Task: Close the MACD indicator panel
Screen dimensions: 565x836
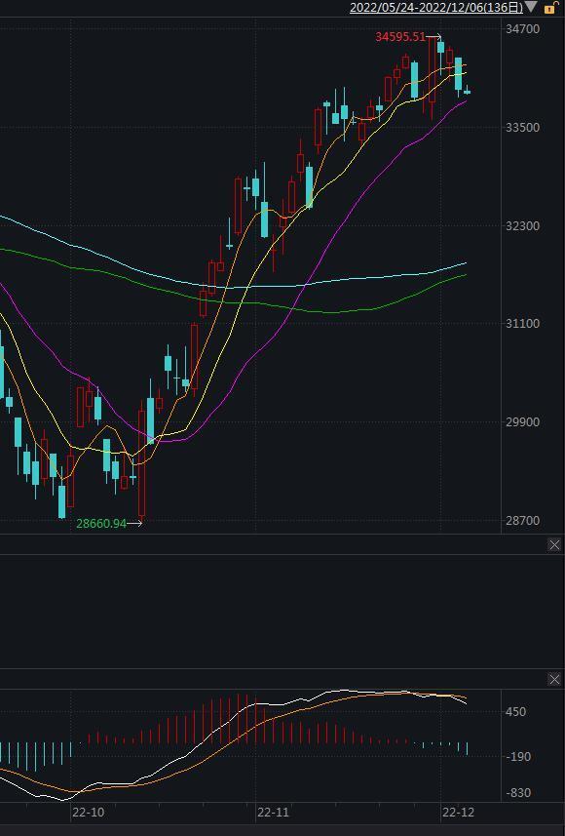Action: [x=554, y=679]
